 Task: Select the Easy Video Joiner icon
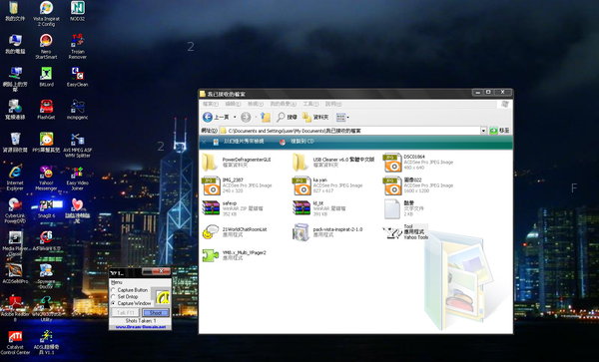point(78,178)
